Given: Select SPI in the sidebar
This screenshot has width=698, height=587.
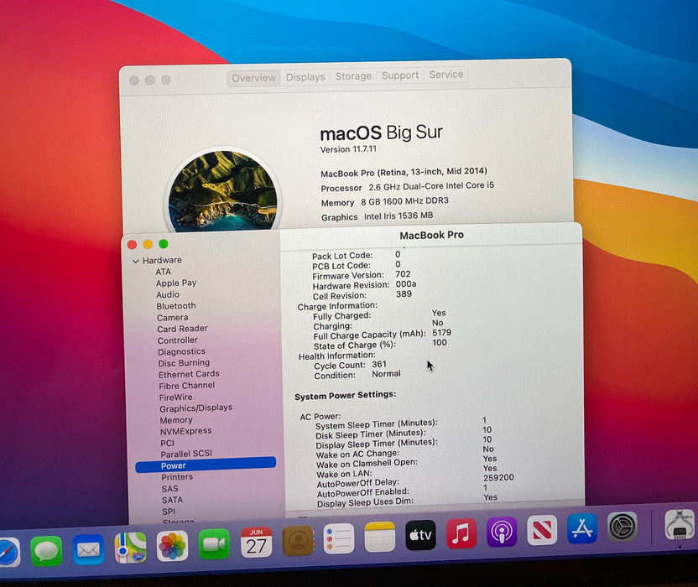Looking at the screenshot, I should click(x=169, y=512).
